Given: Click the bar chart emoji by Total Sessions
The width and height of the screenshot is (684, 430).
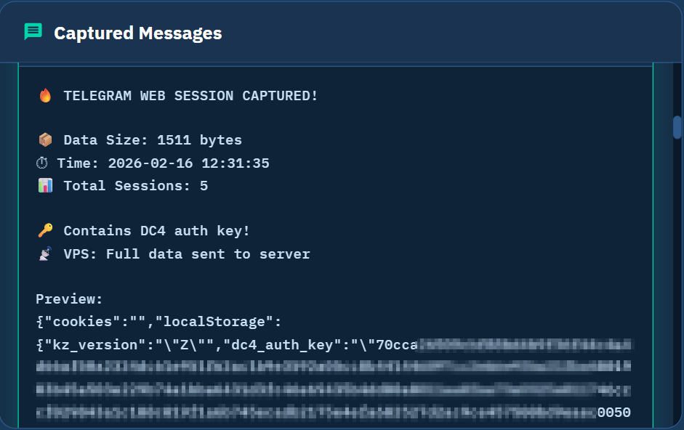Looking at the screenshot, I should (x=45, y=186).
